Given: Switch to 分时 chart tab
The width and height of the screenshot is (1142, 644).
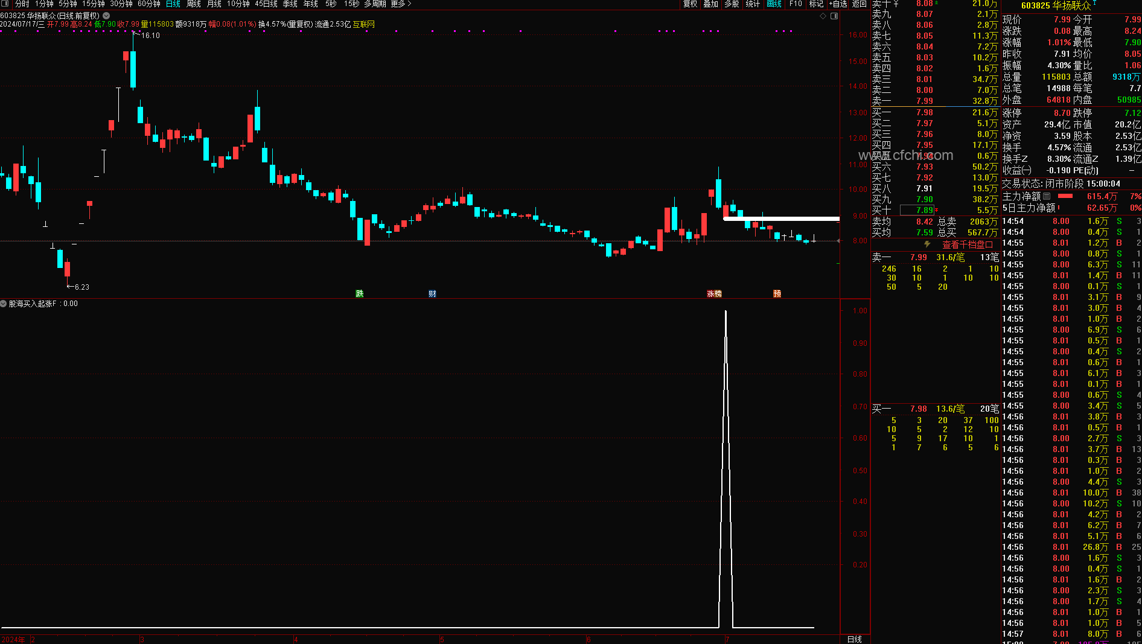Looking at the screenshot, I should 22,4.
